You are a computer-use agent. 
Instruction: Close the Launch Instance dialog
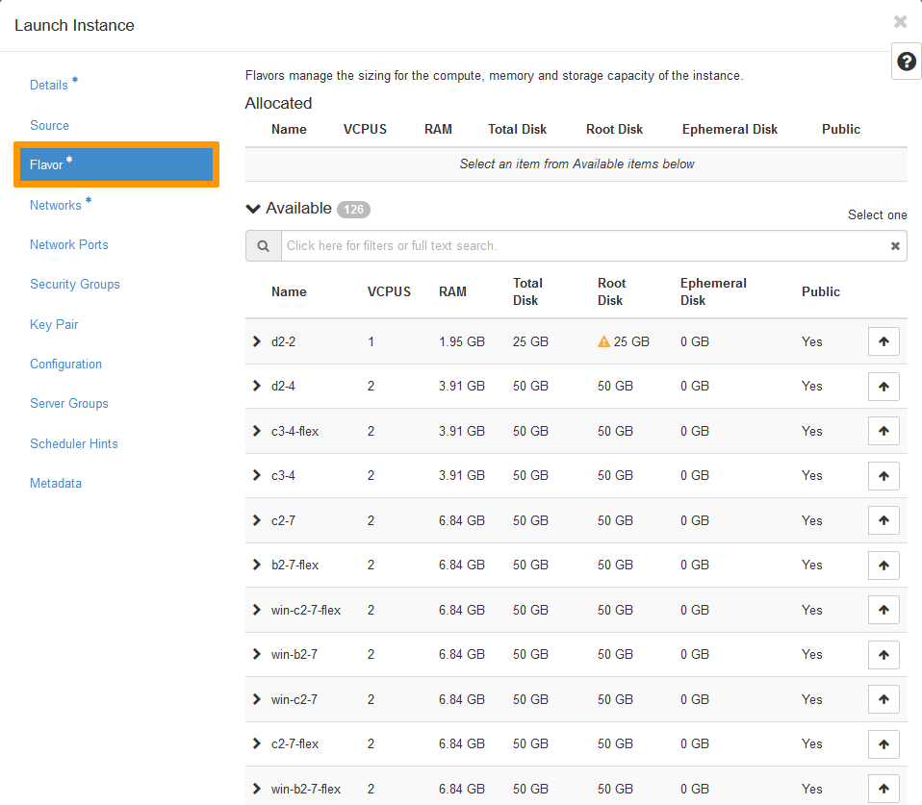point(900,21)
